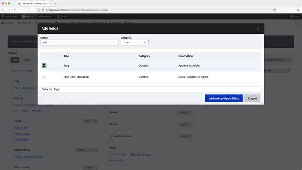Click "Appears in: article." description
Viewport: 302px width, 170px height.
[189, 66]
